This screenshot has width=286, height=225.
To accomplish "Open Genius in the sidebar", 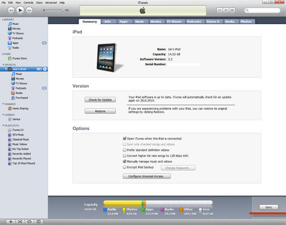I will (x=16, y=119).
